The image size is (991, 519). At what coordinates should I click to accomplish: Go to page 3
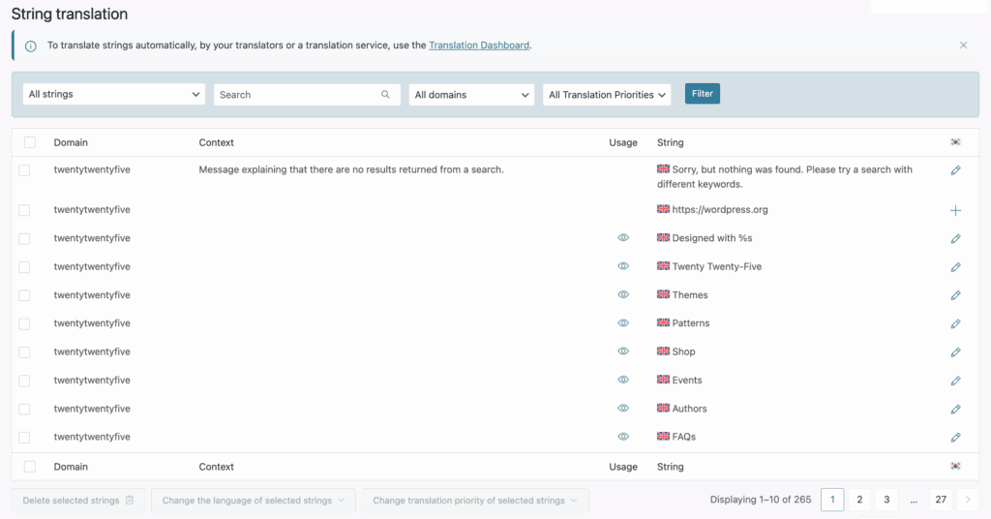[886, 500]
